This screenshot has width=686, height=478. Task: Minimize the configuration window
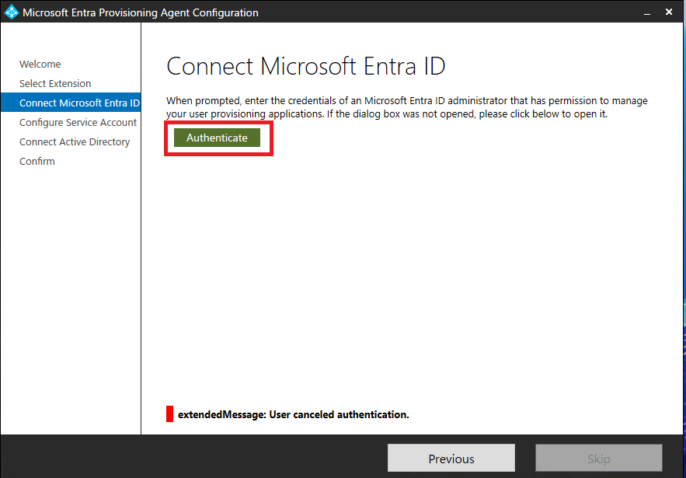(x=647, y=12)
